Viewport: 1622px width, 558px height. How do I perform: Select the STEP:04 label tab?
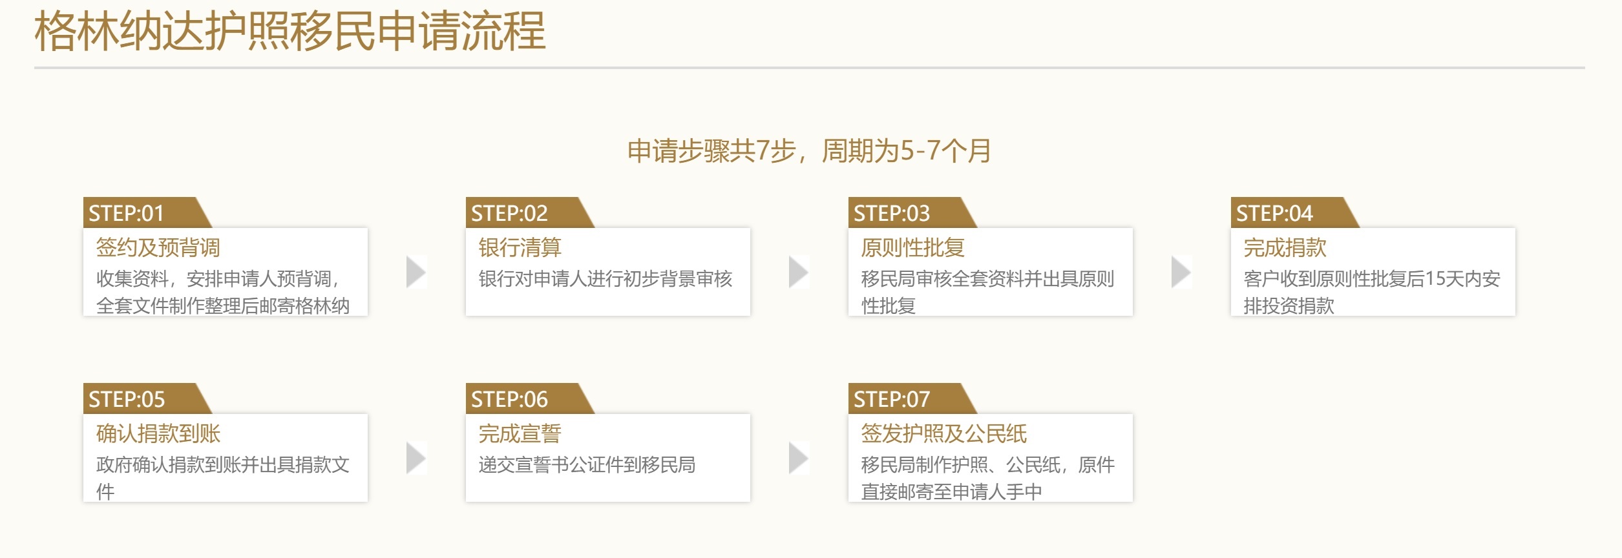coord(1295,212)
